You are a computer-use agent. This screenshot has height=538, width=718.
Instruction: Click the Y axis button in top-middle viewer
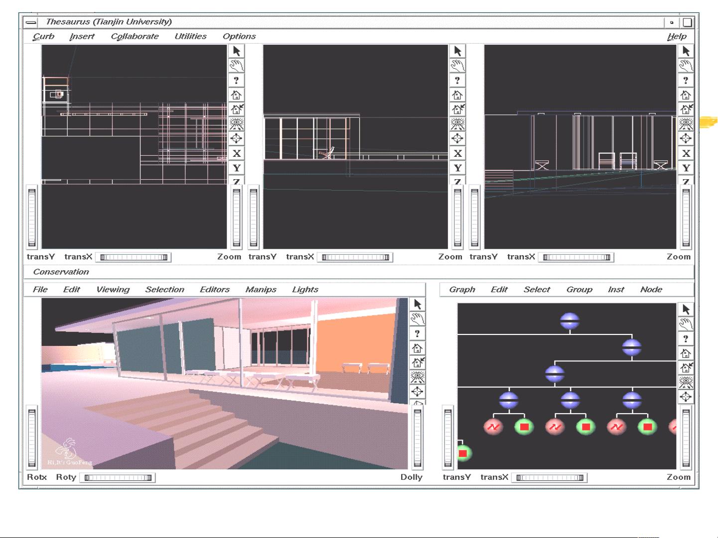click(x=457, y=168)
